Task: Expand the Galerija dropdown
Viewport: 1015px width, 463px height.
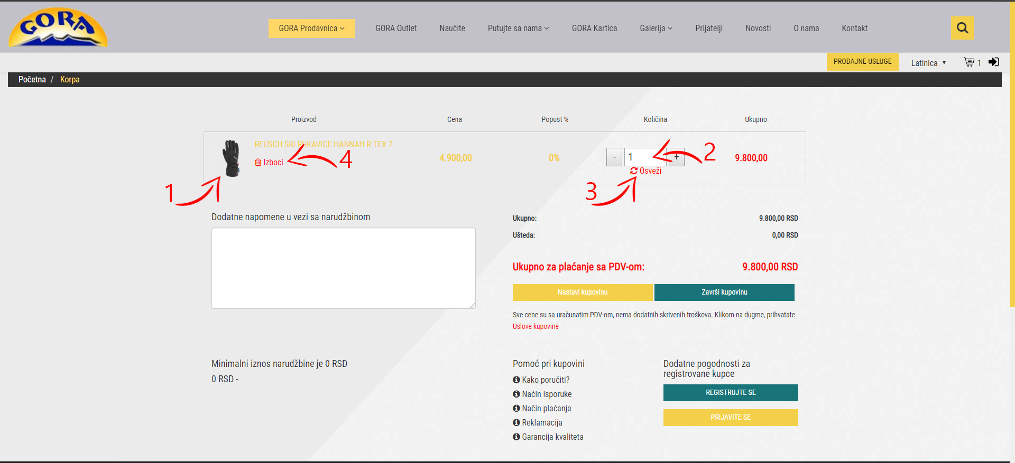Action: [656, 29]
